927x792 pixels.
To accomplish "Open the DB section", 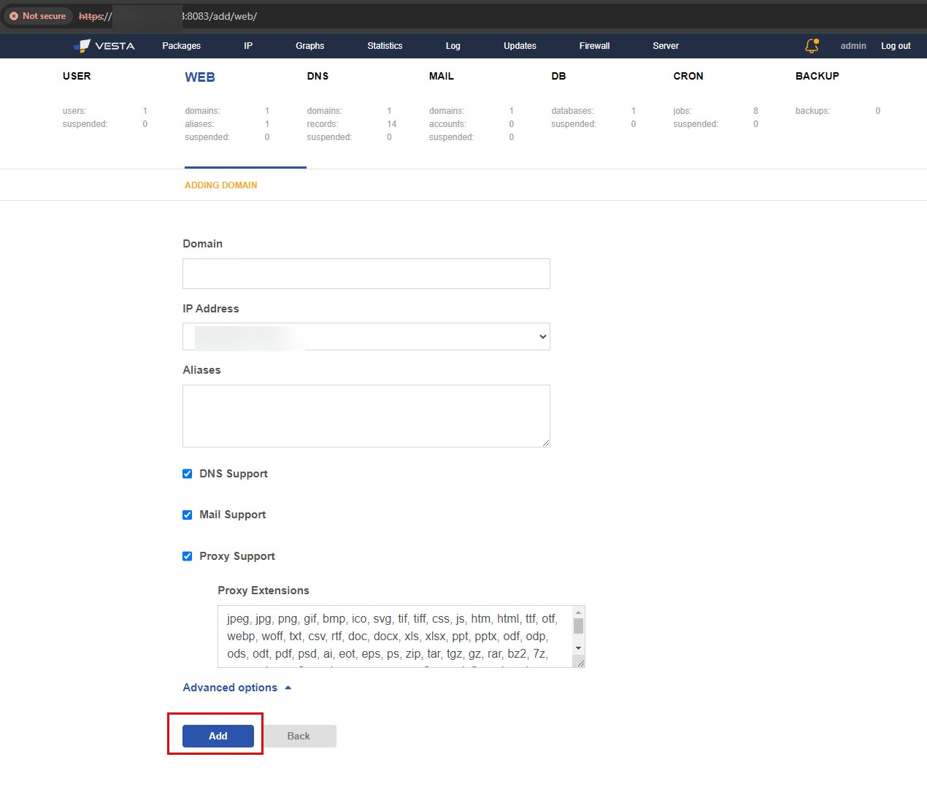I will pyautogui.click(x=558, y=76).
